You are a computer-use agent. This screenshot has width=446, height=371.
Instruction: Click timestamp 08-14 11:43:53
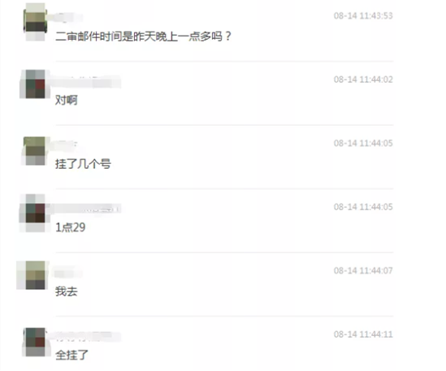tap(363, 15)
